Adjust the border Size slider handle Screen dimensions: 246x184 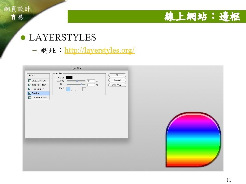81,85
